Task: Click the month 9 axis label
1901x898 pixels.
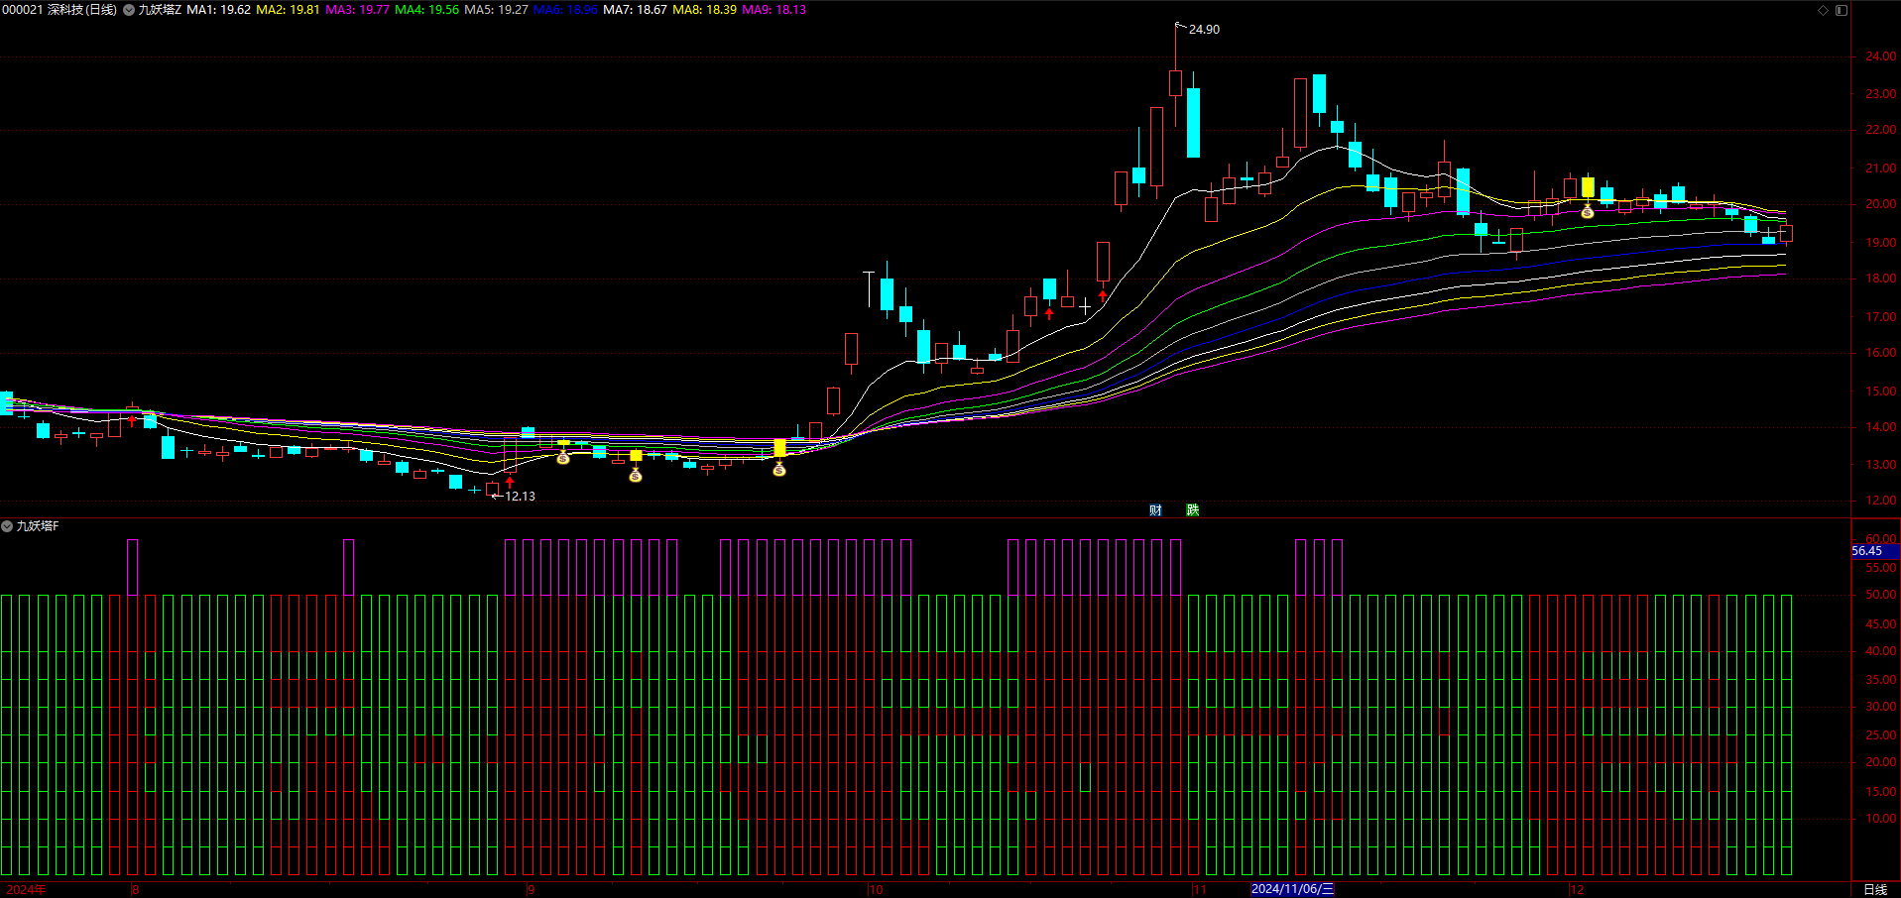Action: click(532, 890)
